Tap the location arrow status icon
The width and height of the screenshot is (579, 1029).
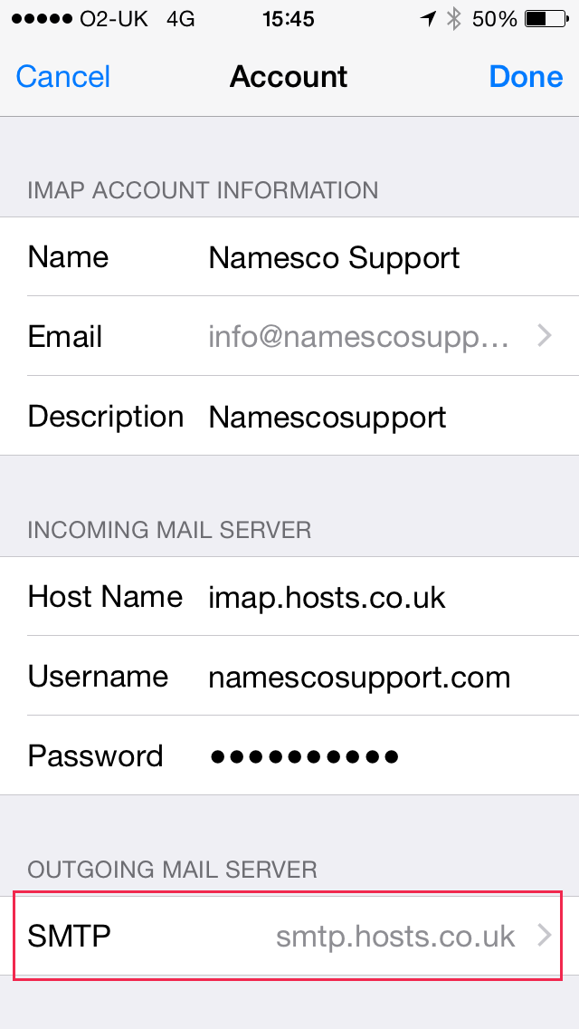pos(428,20)
